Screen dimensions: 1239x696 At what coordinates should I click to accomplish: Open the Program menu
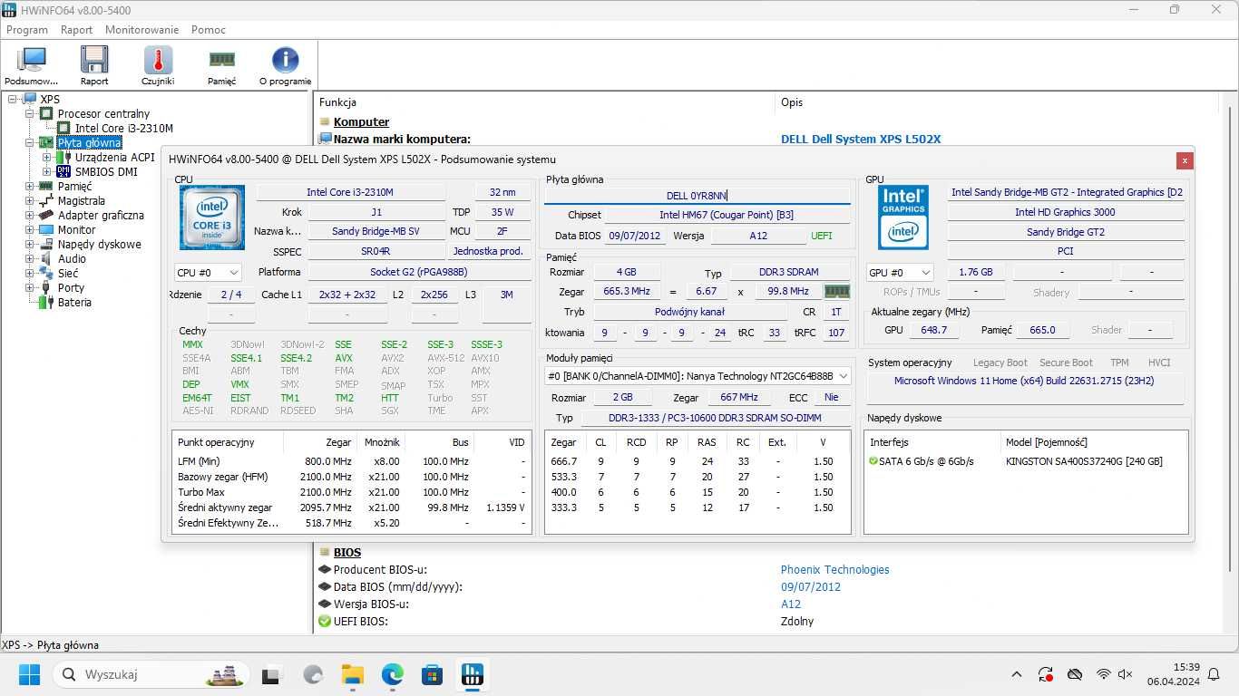(x=27, y=30)
